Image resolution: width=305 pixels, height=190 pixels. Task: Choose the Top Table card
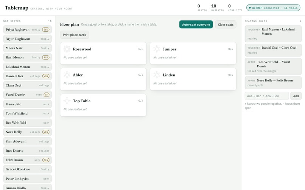[103, 105]
